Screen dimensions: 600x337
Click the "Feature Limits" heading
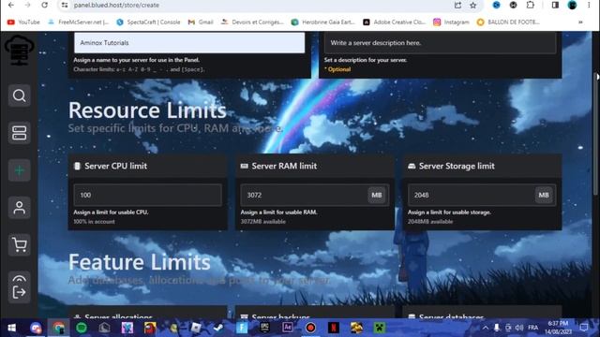(x=140, y=262)
